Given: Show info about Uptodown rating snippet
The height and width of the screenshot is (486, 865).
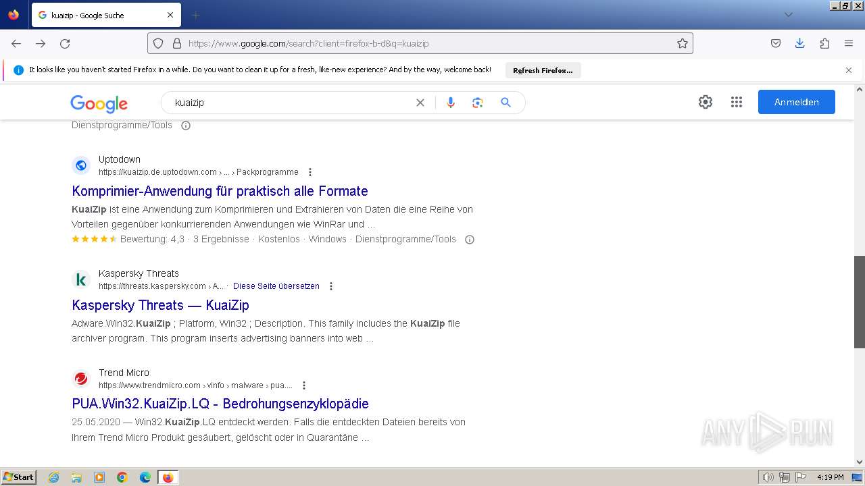Looking at the screenshot, I should coord(470,240).
